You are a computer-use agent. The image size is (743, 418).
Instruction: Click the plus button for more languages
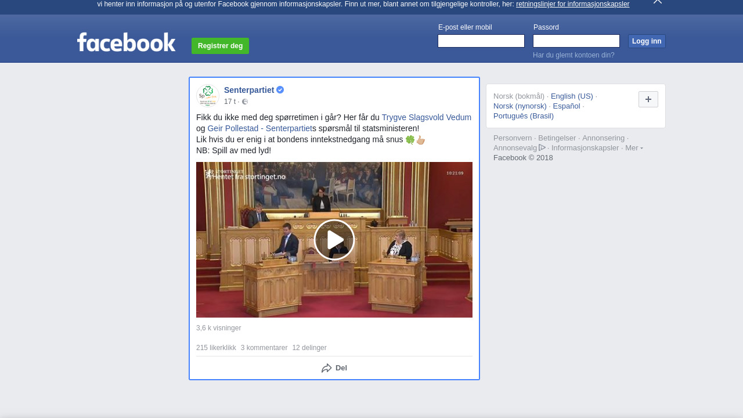pyautogui.click(x=648, y=99)
